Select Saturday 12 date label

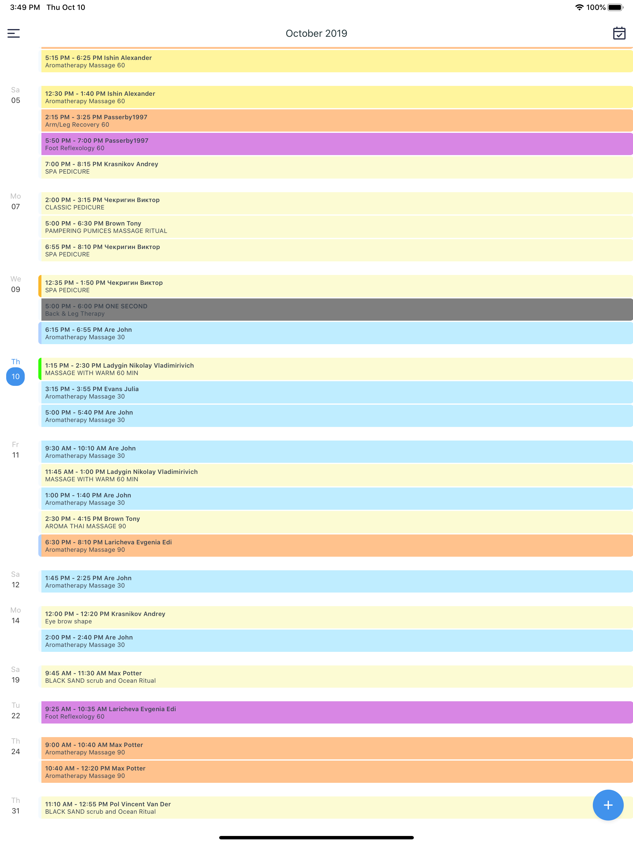pyautogui.click(x=15, y=580)
